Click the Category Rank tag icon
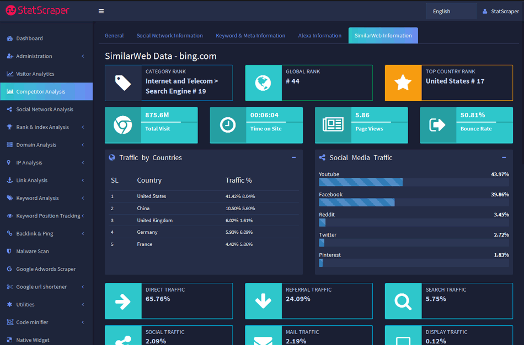 [x=123, y=83]
